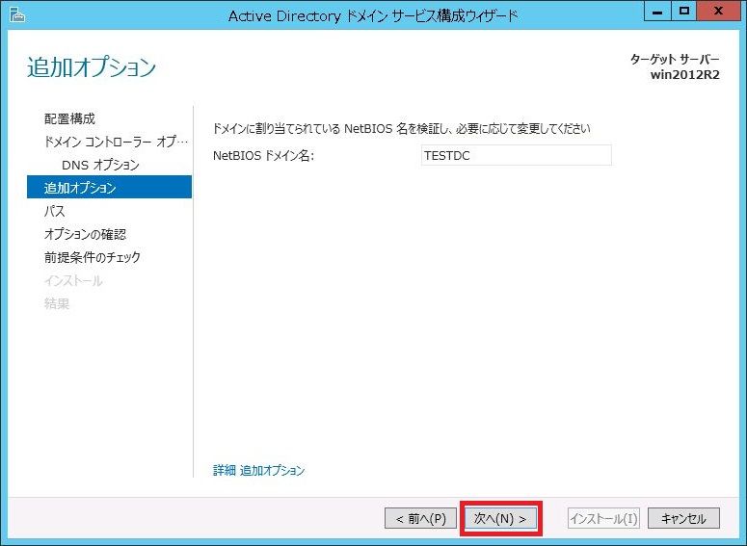Viewport: 747px width, 546px height.
Task: Open the パス step
Action: [54, 211]
